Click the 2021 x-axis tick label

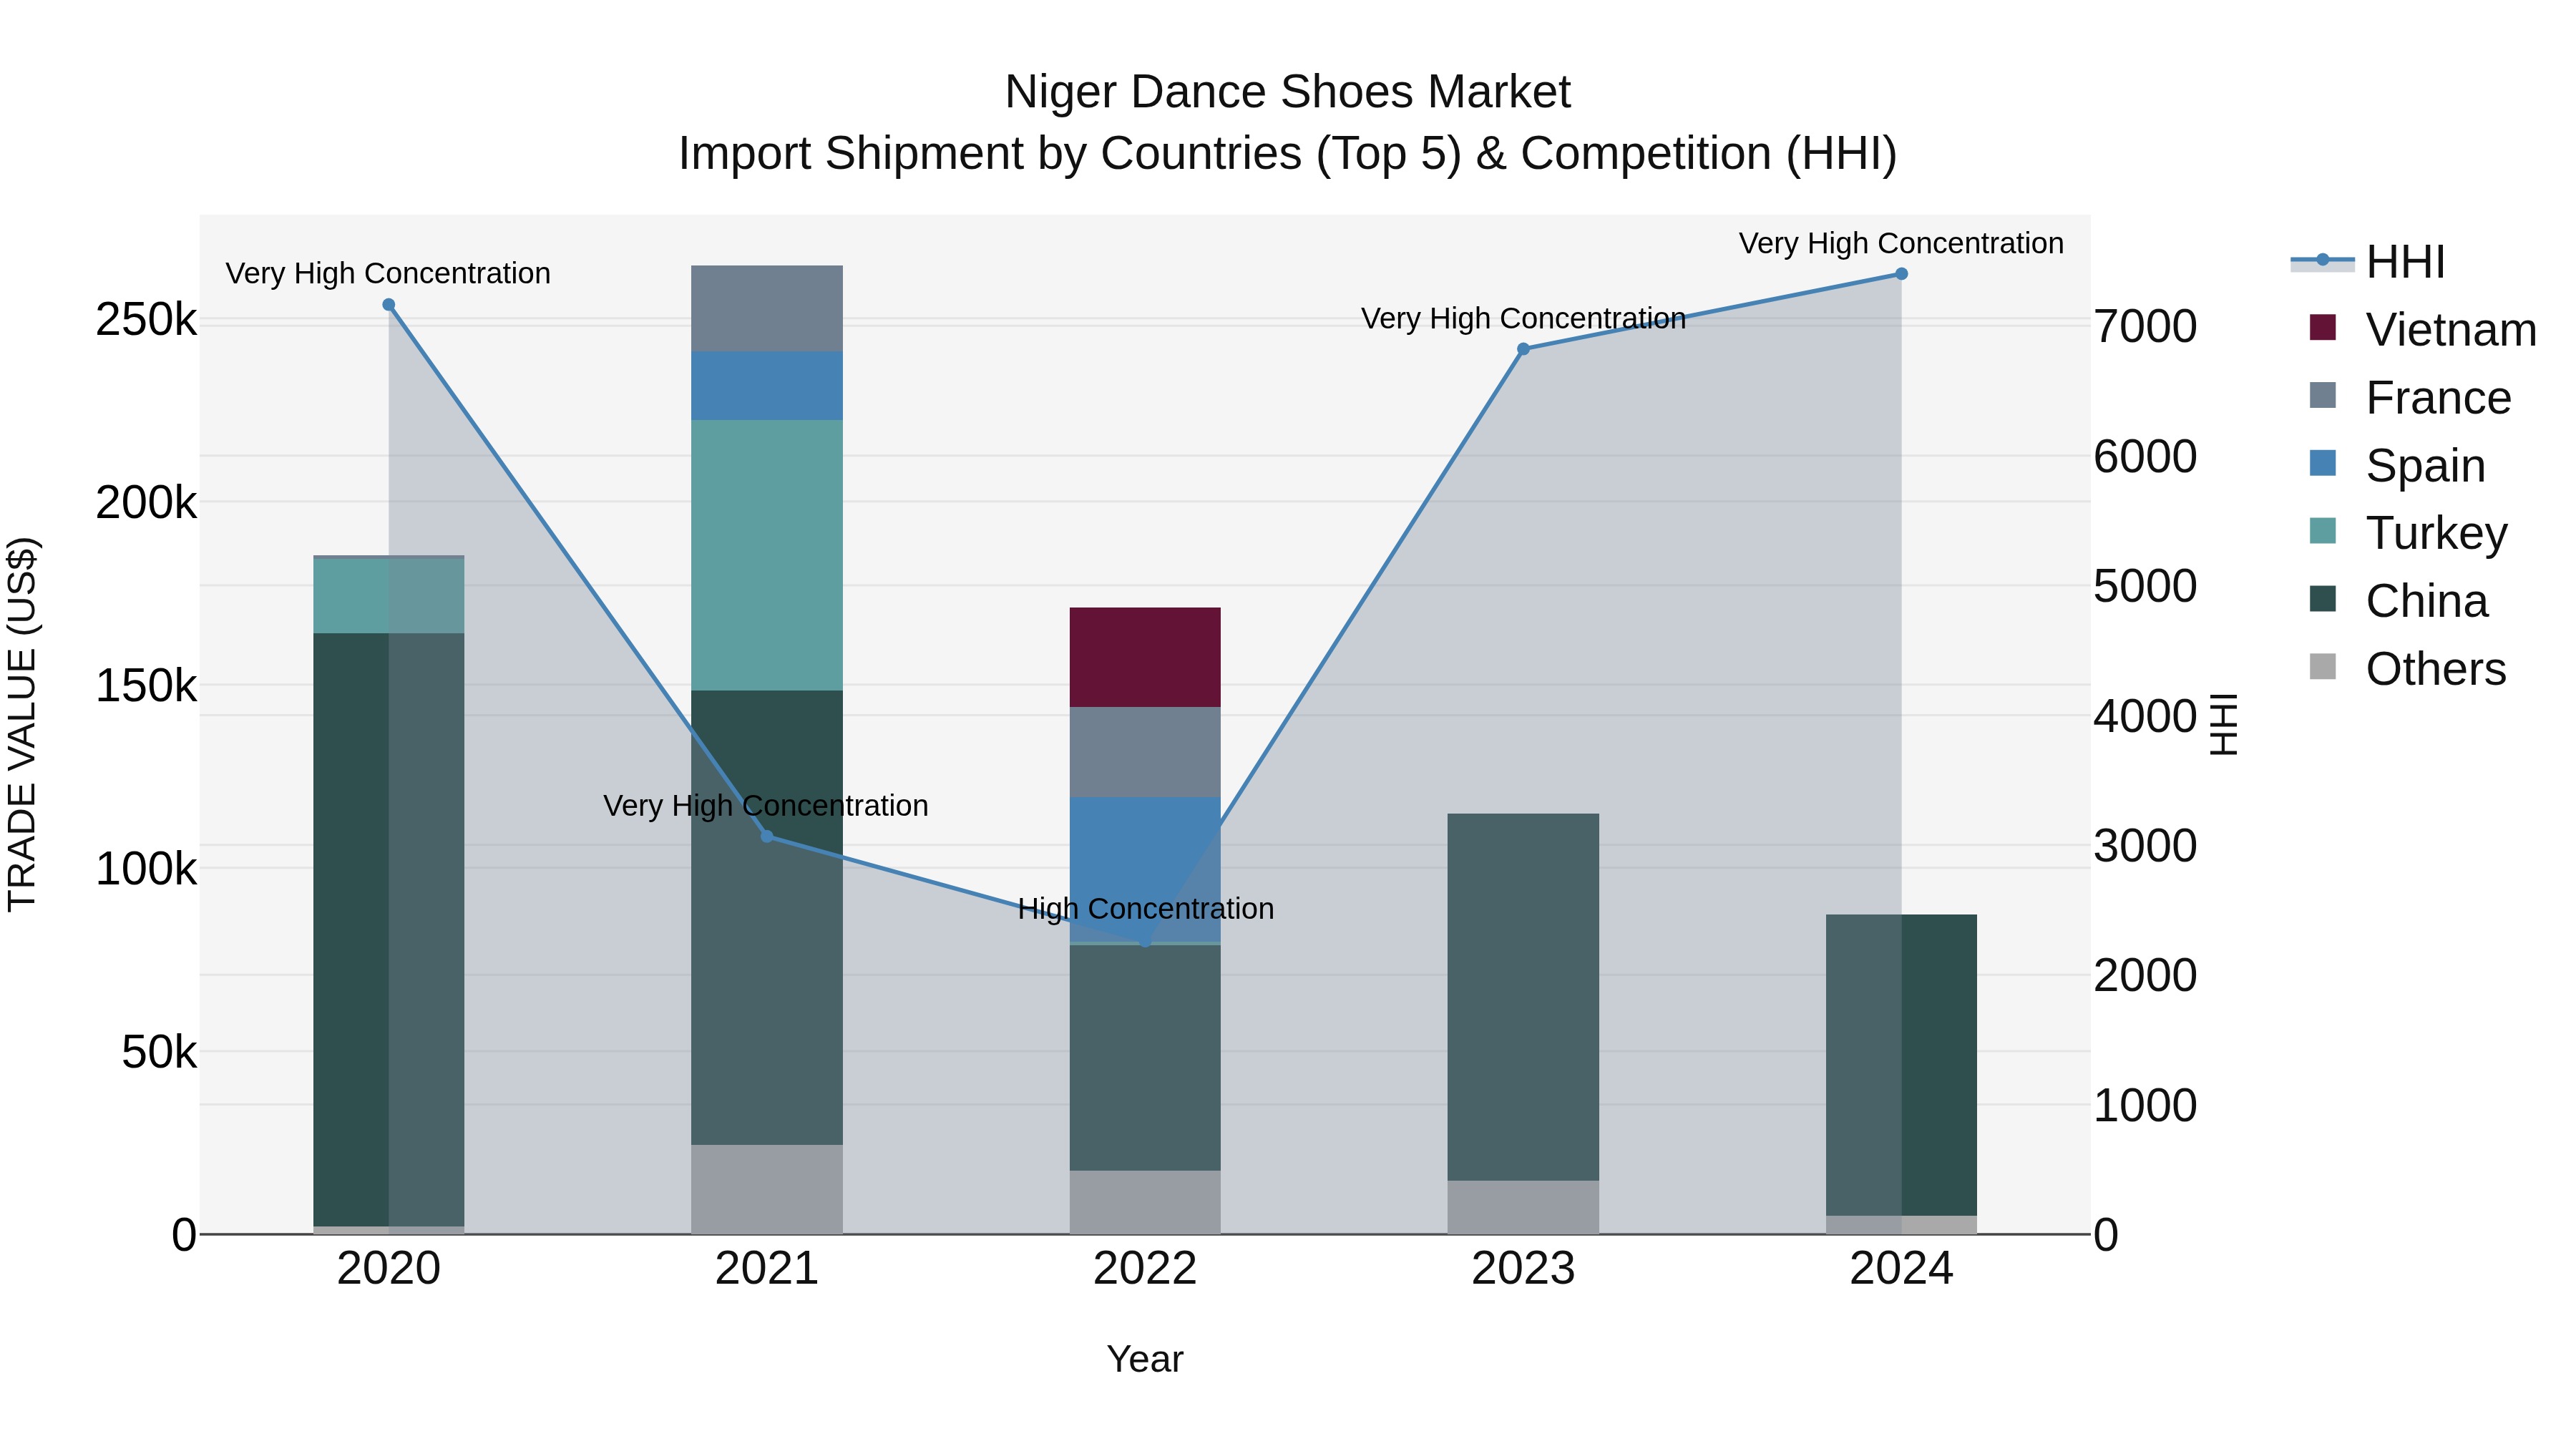[767, 1269]
